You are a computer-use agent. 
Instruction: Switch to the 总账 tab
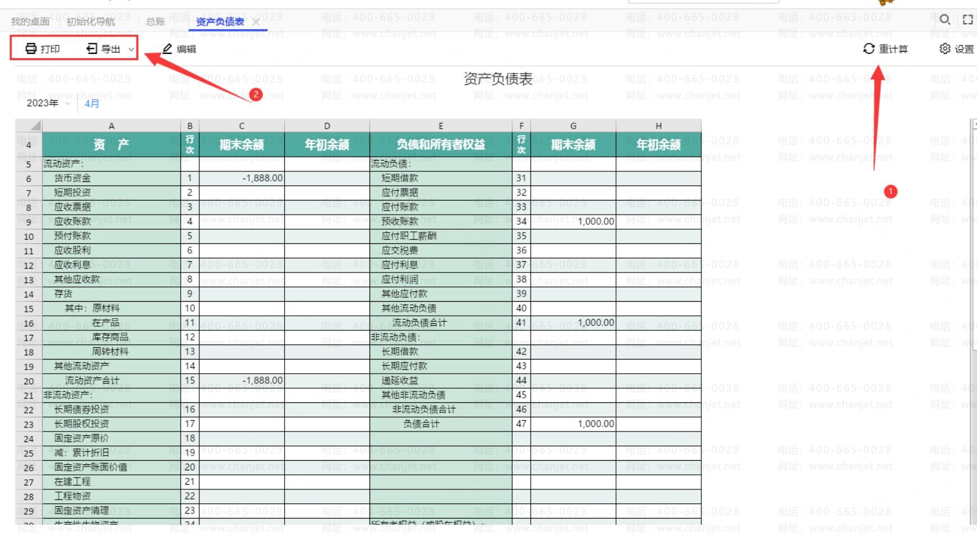[x=156, y=22]
